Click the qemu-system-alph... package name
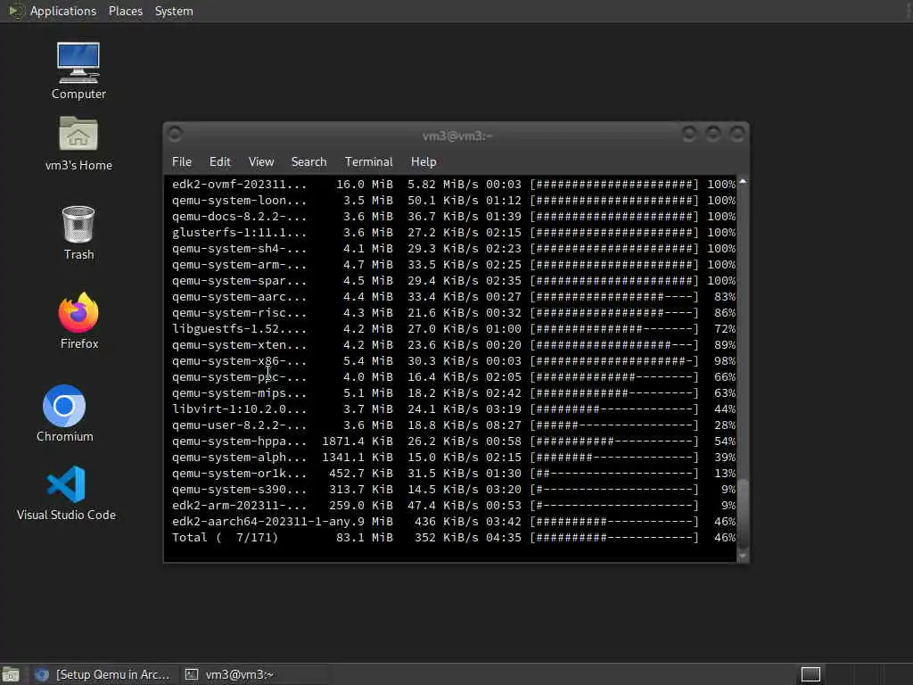 pos(239,458)
